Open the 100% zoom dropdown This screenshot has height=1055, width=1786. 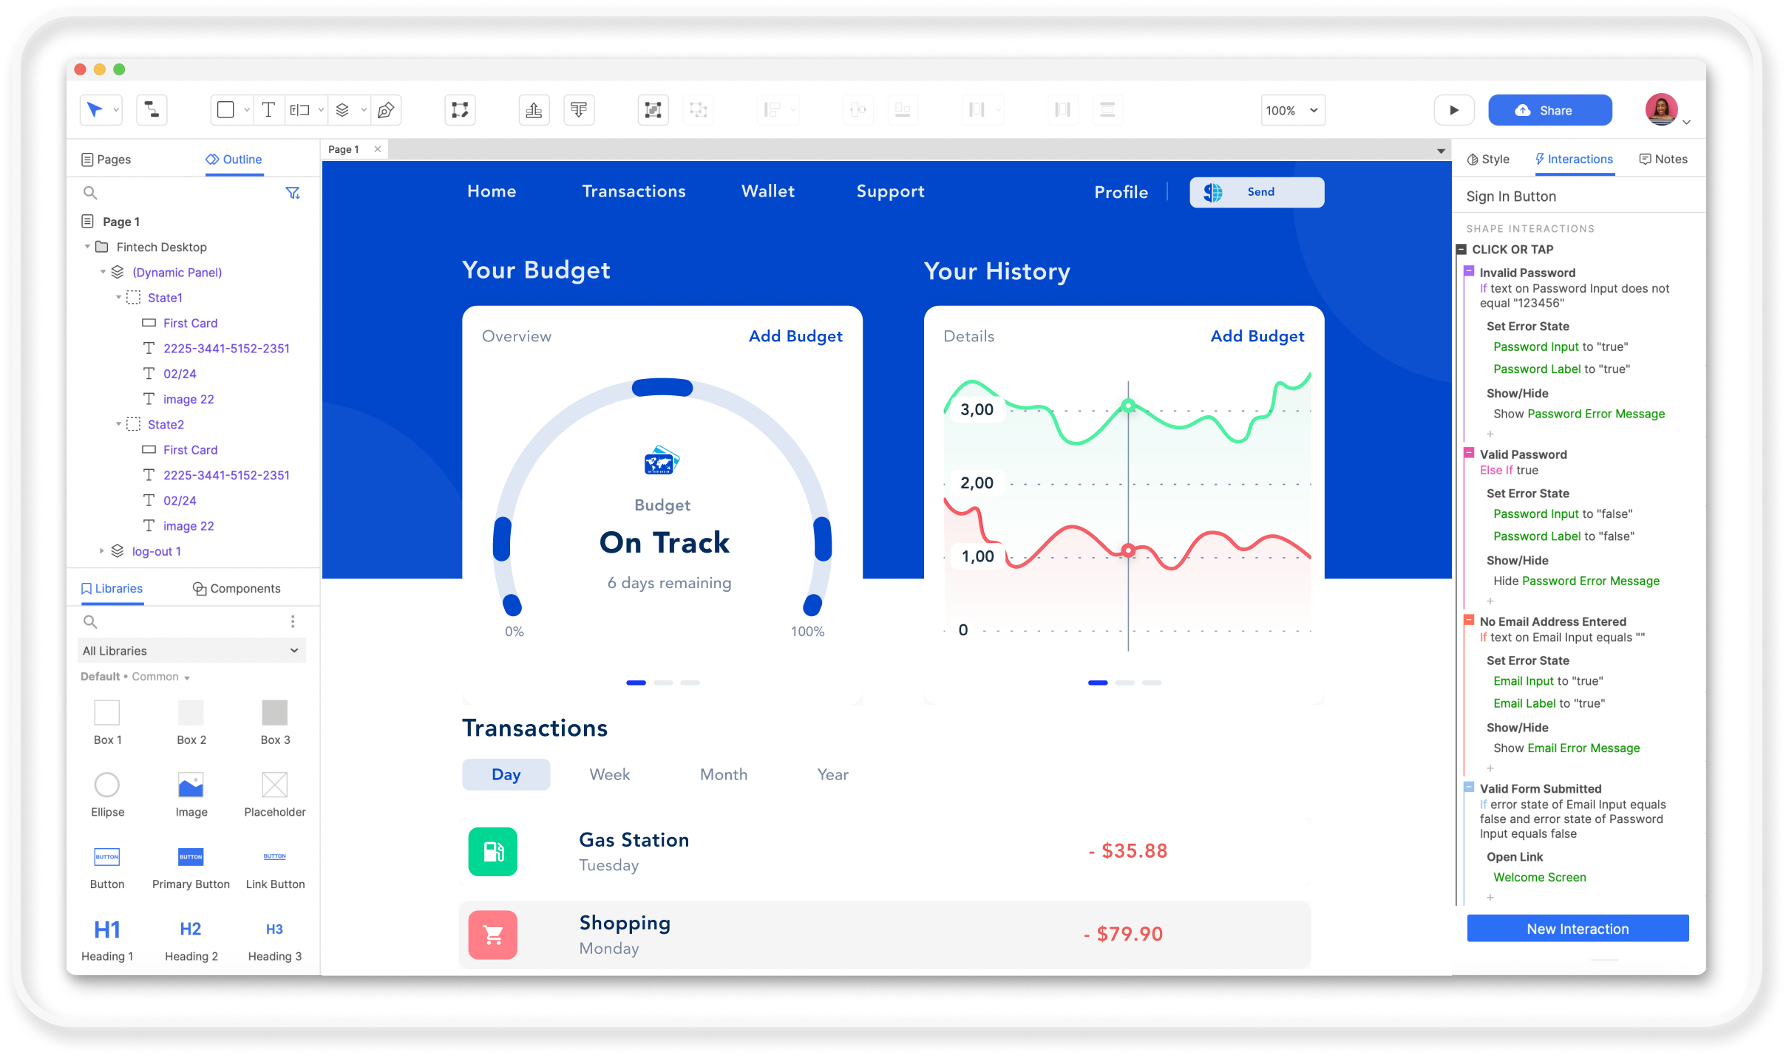[1292, 110]
